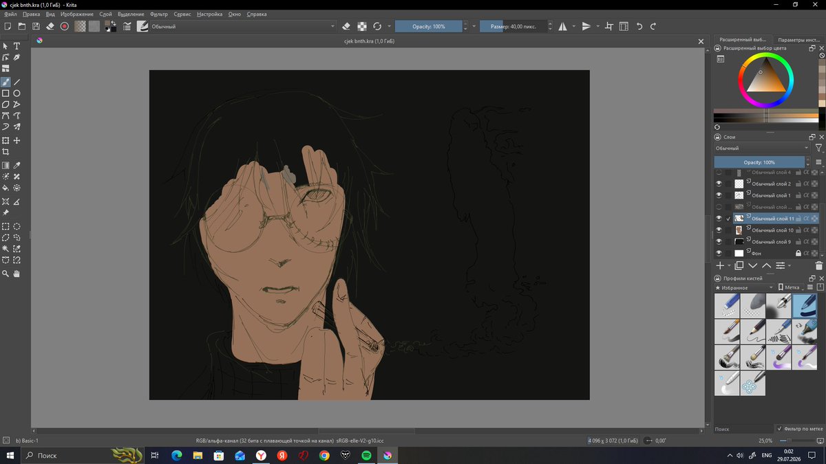Select the Zoom magnifier tool
Image resolution: width=826 pixels, height=464 pixels.
[6, 274]
